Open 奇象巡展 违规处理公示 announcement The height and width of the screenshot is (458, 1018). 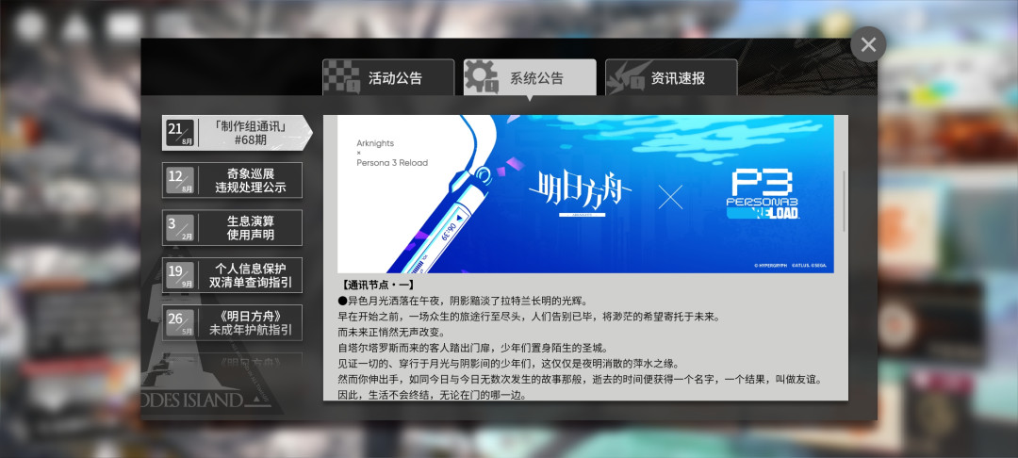tap(232, 180)
